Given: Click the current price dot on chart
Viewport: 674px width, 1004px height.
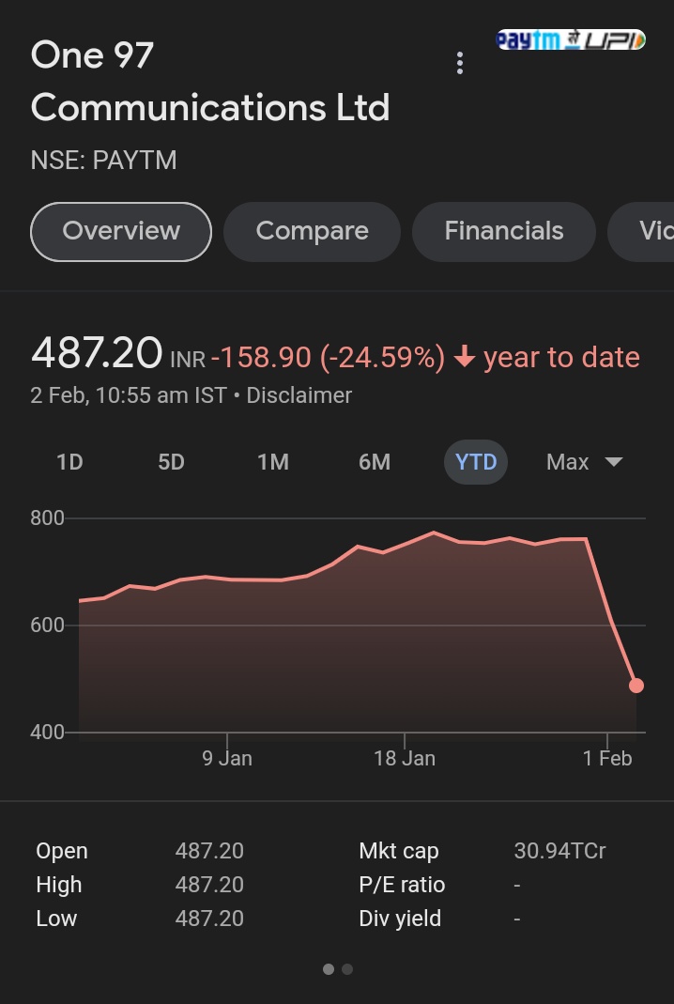Looking at the screenshot, I should coord(636,686).
